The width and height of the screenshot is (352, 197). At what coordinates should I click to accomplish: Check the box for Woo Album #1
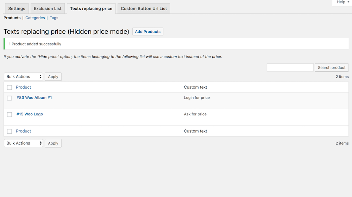(10, 98)
